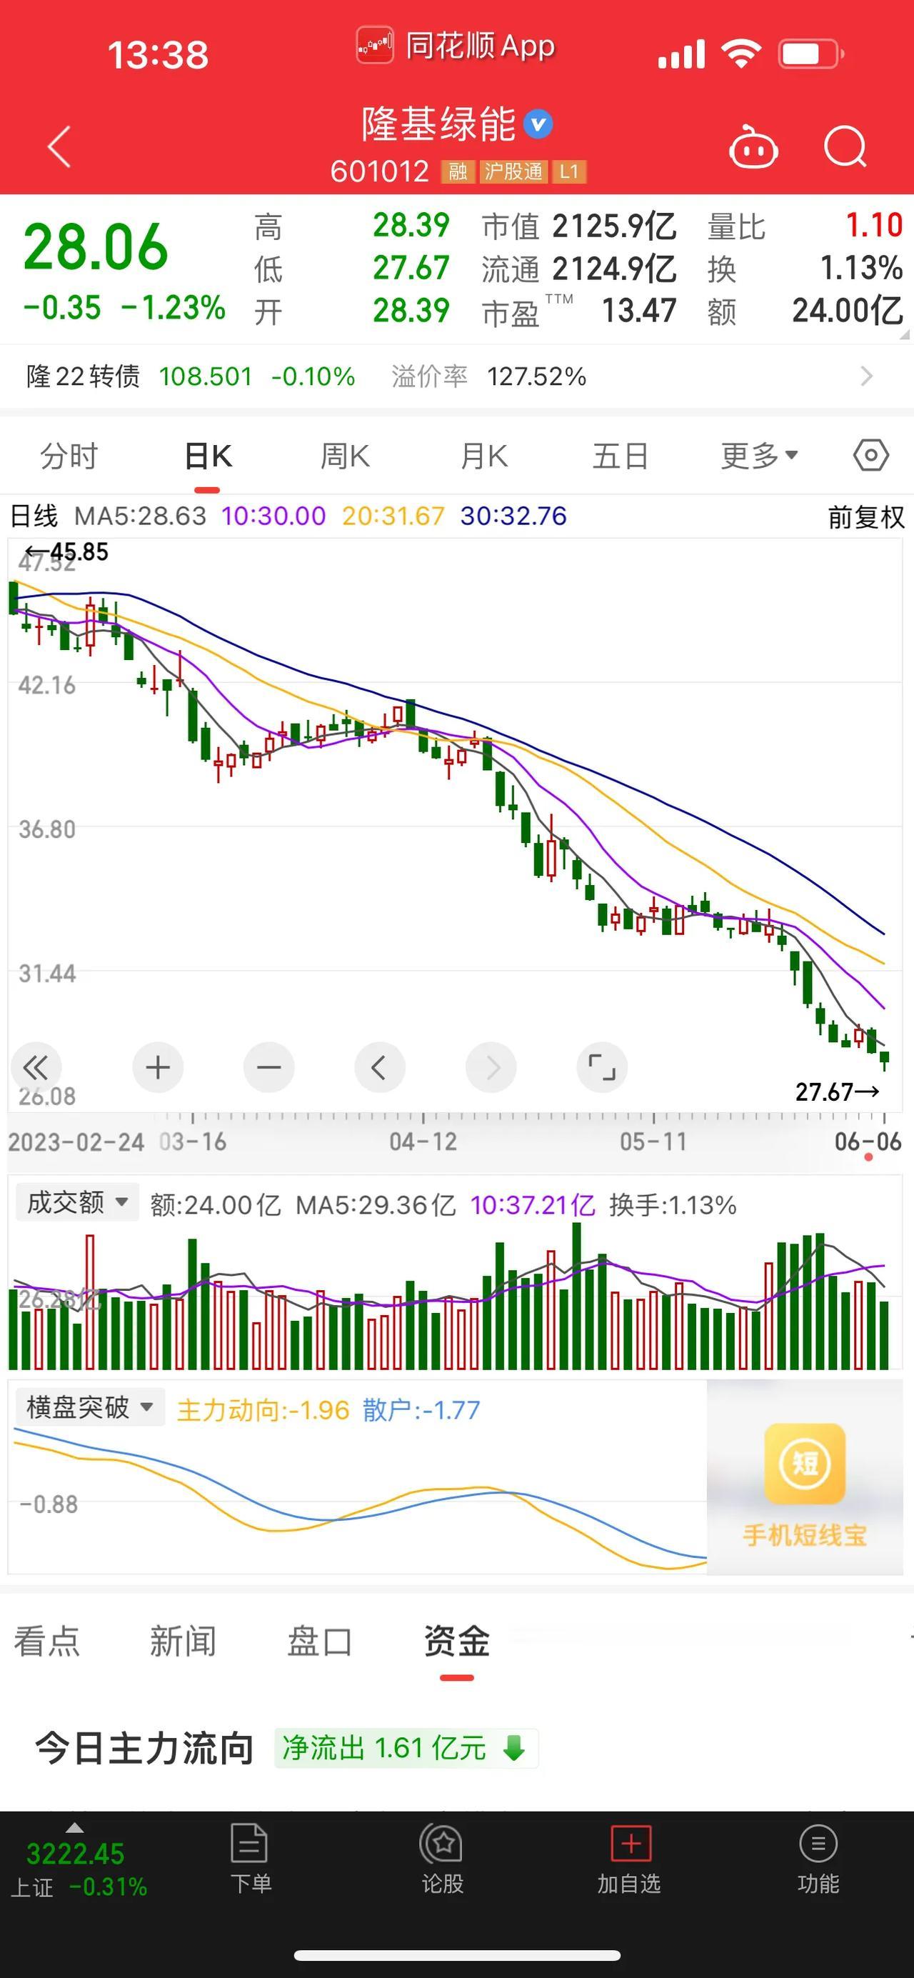Tap 加自选 add to watchlist icon

pos(630,1844)
